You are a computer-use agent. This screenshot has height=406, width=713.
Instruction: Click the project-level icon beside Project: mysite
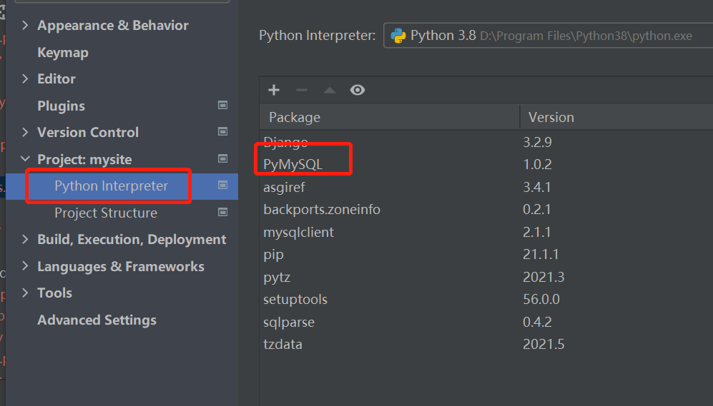tap(223, 159)
